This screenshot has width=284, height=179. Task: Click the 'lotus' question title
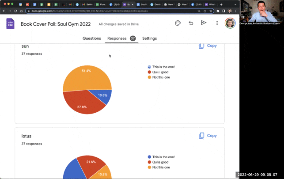(27, 136)
